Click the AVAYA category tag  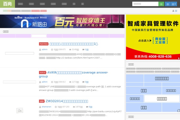click(x=43, y=73)
